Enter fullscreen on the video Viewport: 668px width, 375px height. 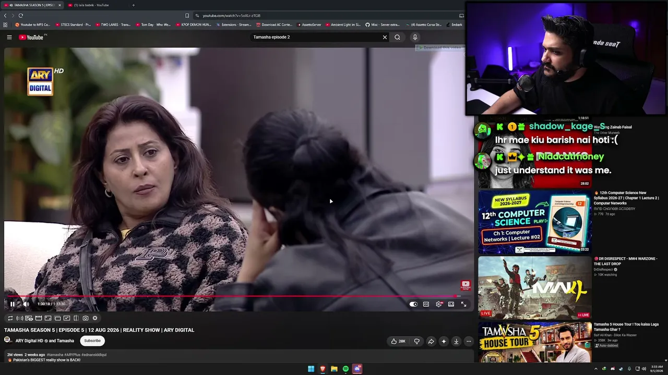click(463, 304)
